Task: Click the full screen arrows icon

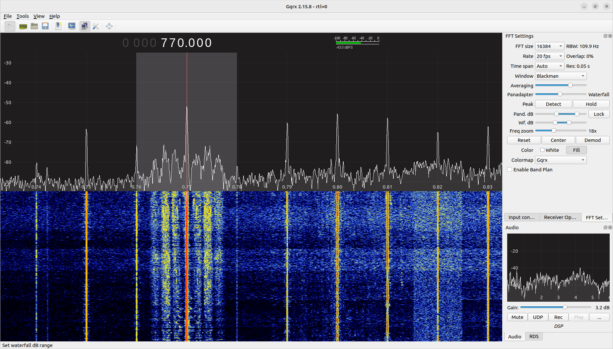Action: click(x=109, y=26)
